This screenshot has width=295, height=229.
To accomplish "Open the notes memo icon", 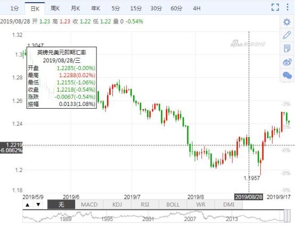I will (287, 48).
